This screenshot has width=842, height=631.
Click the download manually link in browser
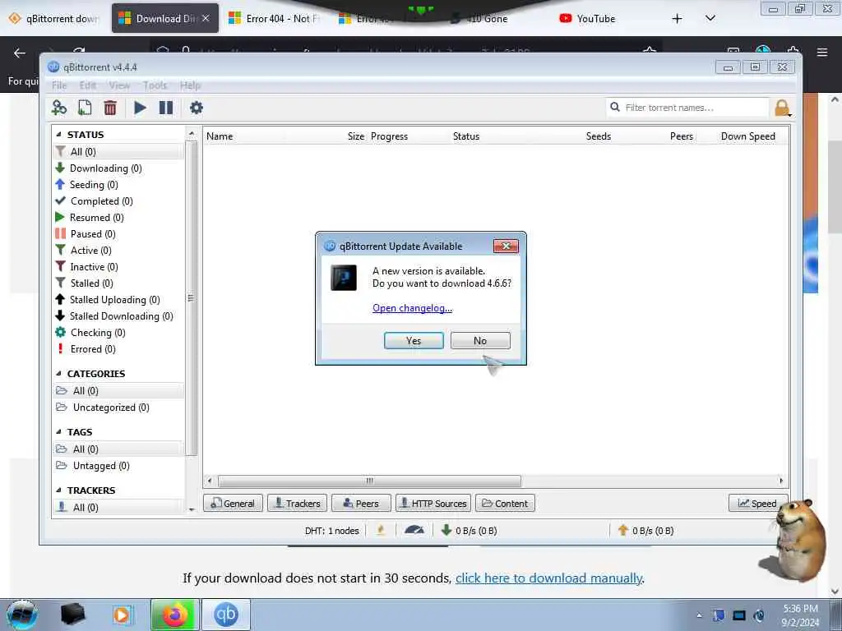coord(548,578)
